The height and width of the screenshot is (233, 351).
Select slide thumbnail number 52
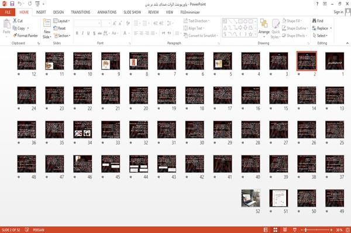251,198
